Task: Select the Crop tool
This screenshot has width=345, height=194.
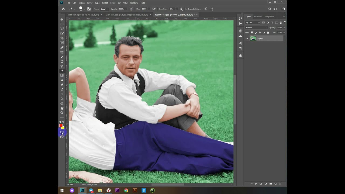Action: (62, 38)
